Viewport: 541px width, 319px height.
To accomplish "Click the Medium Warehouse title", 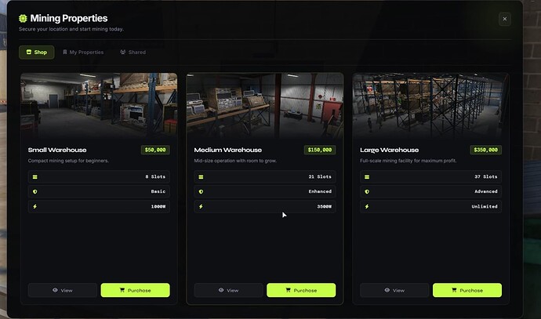I will click(227, 150).
